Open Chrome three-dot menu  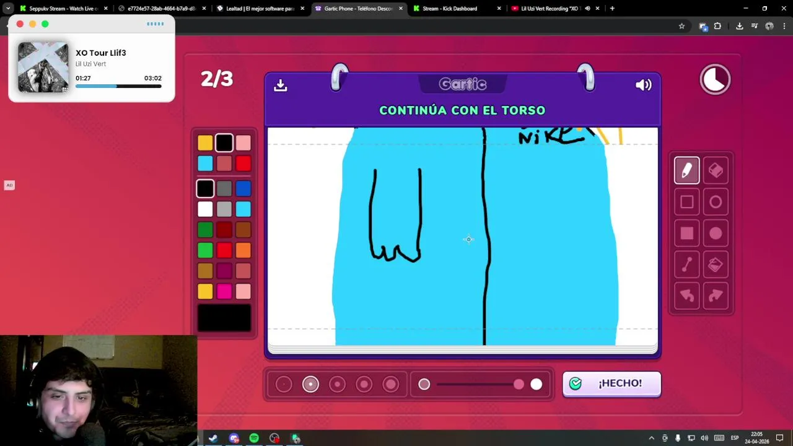[x=784, y=26]
